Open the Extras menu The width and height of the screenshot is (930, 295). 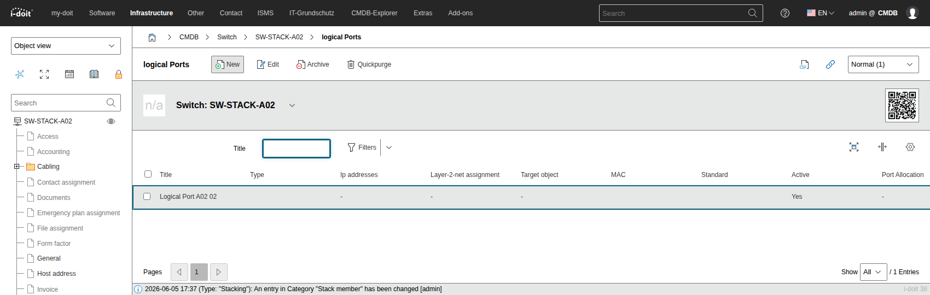(x=423, y=13)
